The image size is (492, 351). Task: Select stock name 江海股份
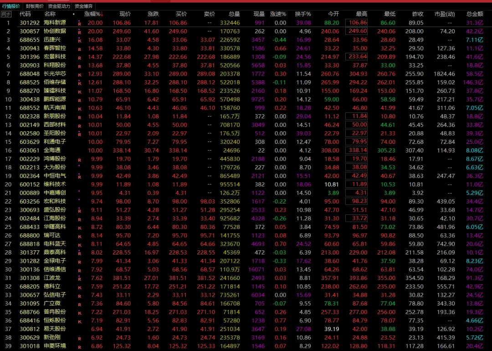pyautogui.click(x=55, y=218)
